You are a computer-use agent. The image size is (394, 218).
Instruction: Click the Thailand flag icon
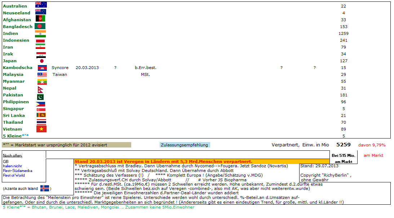[x=41, y=122]
